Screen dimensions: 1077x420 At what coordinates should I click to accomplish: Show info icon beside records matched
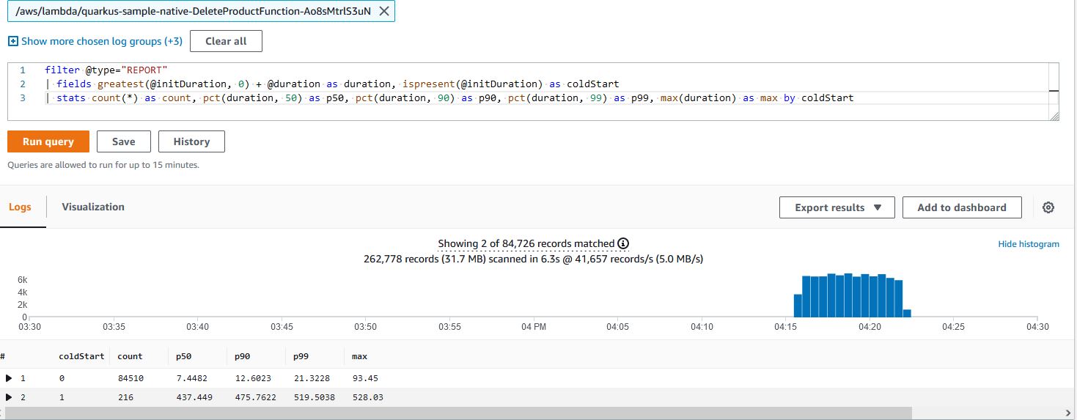623,243
